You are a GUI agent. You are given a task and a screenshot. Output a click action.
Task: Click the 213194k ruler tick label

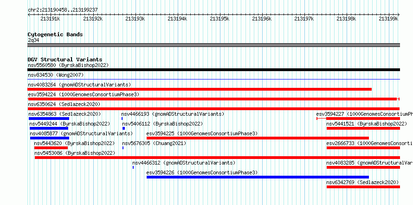(x=178, y=19)
